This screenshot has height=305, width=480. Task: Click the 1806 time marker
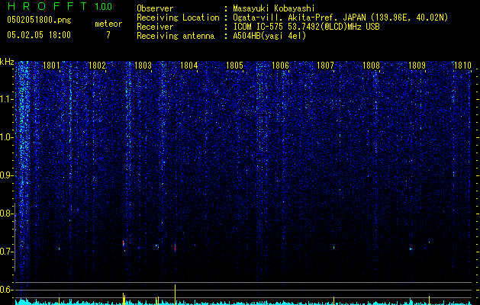(x=280, y=66)
